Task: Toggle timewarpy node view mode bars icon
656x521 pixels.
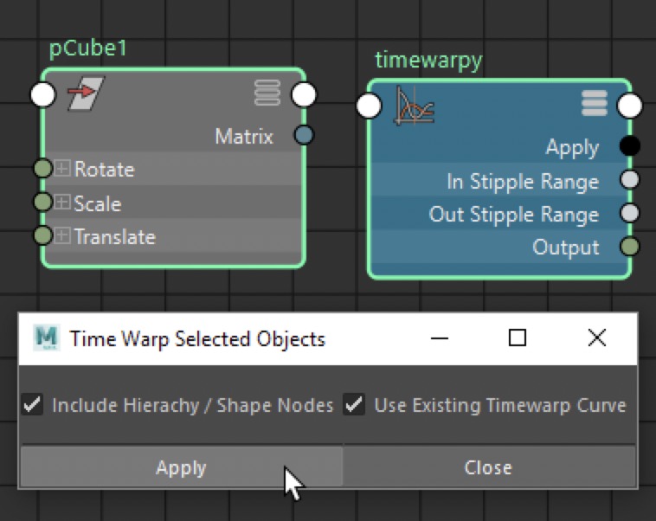Action: pos(595,103)
